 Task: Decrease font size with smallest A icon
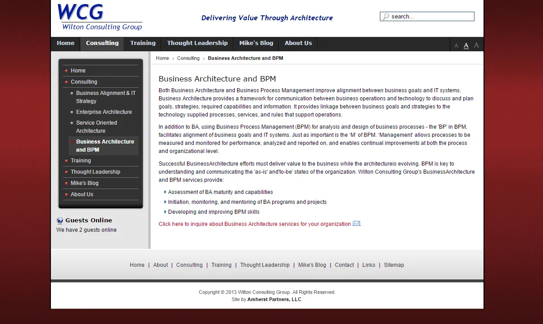[x=456, y=45]
